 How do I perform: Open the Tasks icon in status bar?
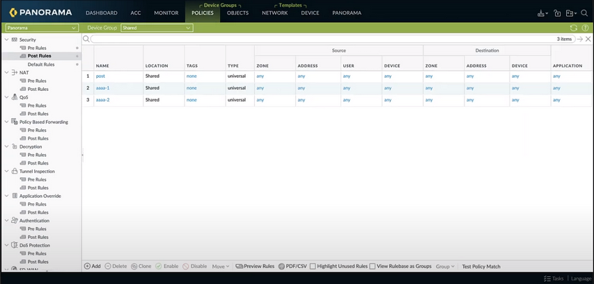[x=547, y=278]
